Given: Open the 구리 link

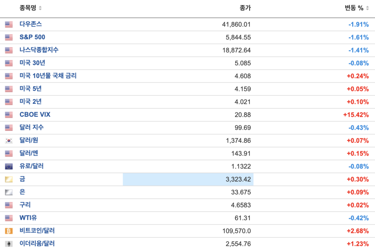Looking at the screenshot, I should pyautogui.click(x=25, y=205).
